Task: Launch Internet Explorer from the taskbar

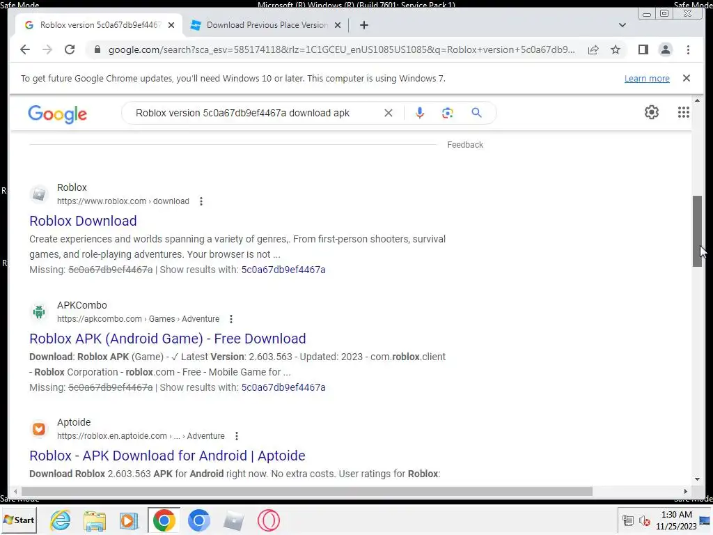Action: click(x=61, y=520)
